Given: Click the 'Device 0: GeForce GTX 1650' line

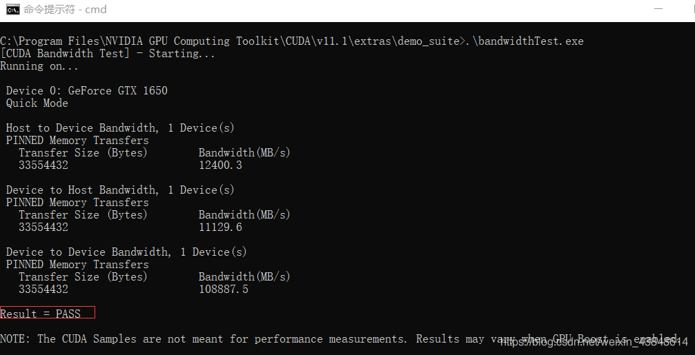Looking at the screenshot, I should coord(87,91).
